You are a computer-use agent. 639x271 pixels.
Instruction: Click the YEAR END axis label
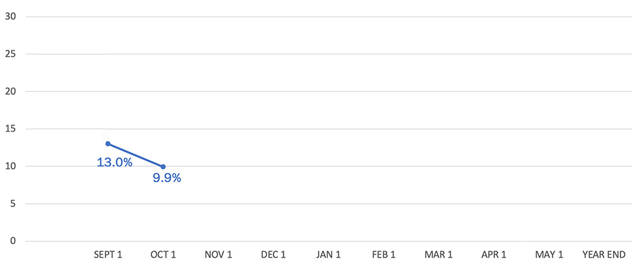[604, 254]
